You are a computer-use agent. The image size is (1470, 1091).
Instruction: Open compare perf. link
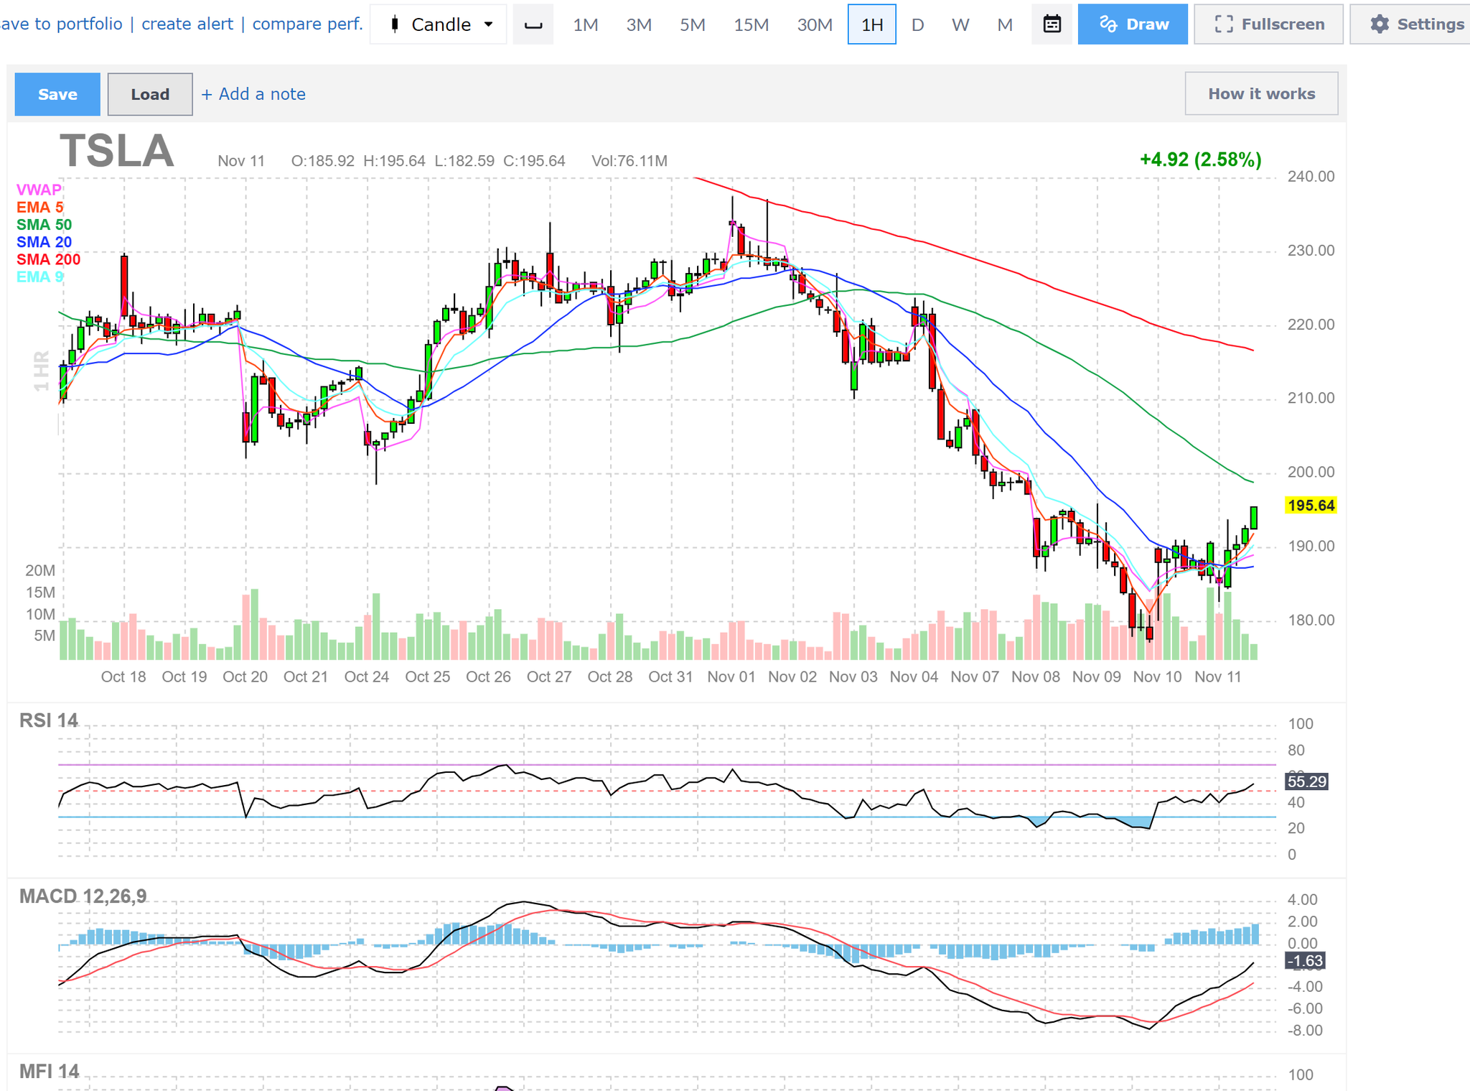[307, 24]
